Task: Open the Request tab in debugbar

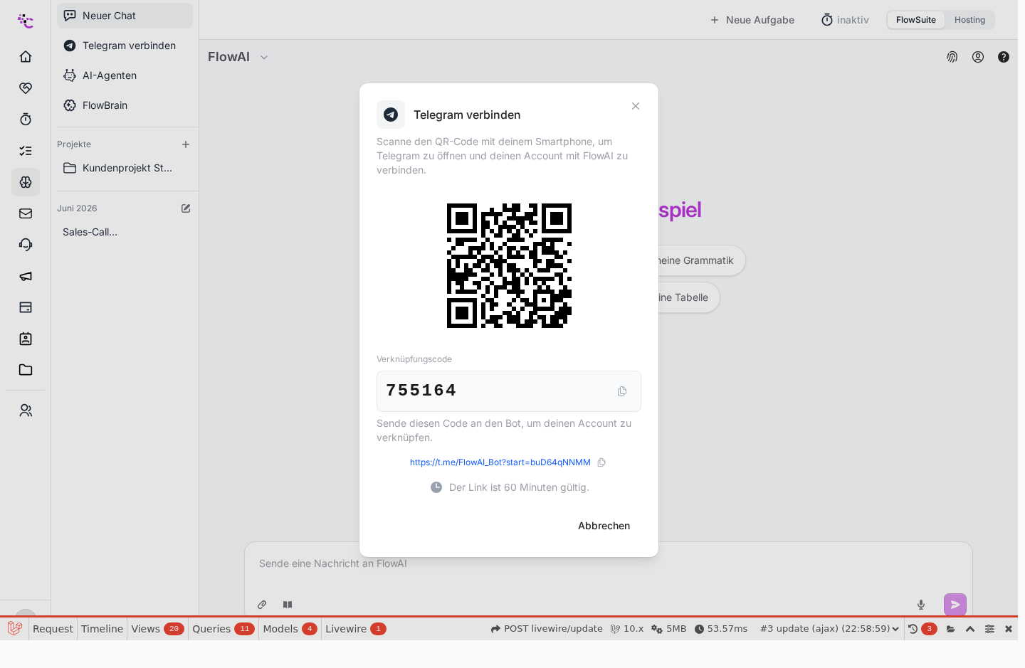Action: point(53,629)
